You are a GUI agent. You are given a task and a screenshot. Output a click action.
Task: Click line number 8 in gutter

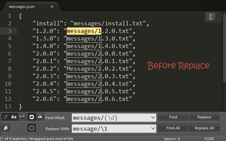pos(10,69)
